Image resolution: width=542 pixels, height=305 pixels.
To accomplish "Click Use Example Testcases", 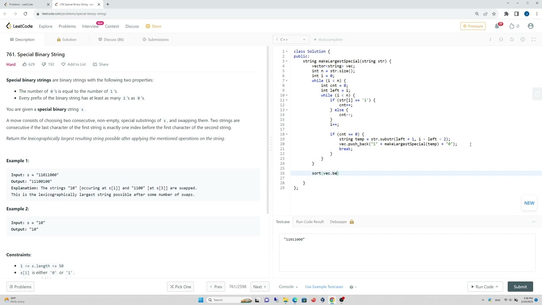I will [324, 287].
